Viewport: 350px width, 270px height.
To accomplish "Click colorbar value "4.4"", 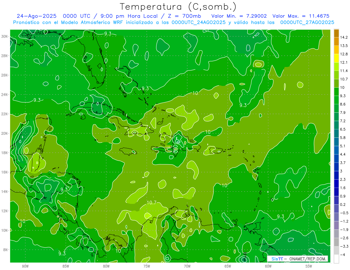I will 343,154.
